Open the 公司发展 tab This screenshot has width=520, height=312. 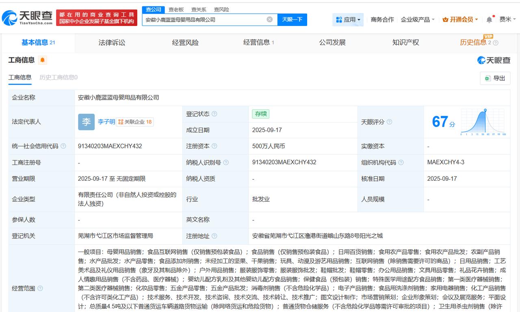click(x=332, y=43)
